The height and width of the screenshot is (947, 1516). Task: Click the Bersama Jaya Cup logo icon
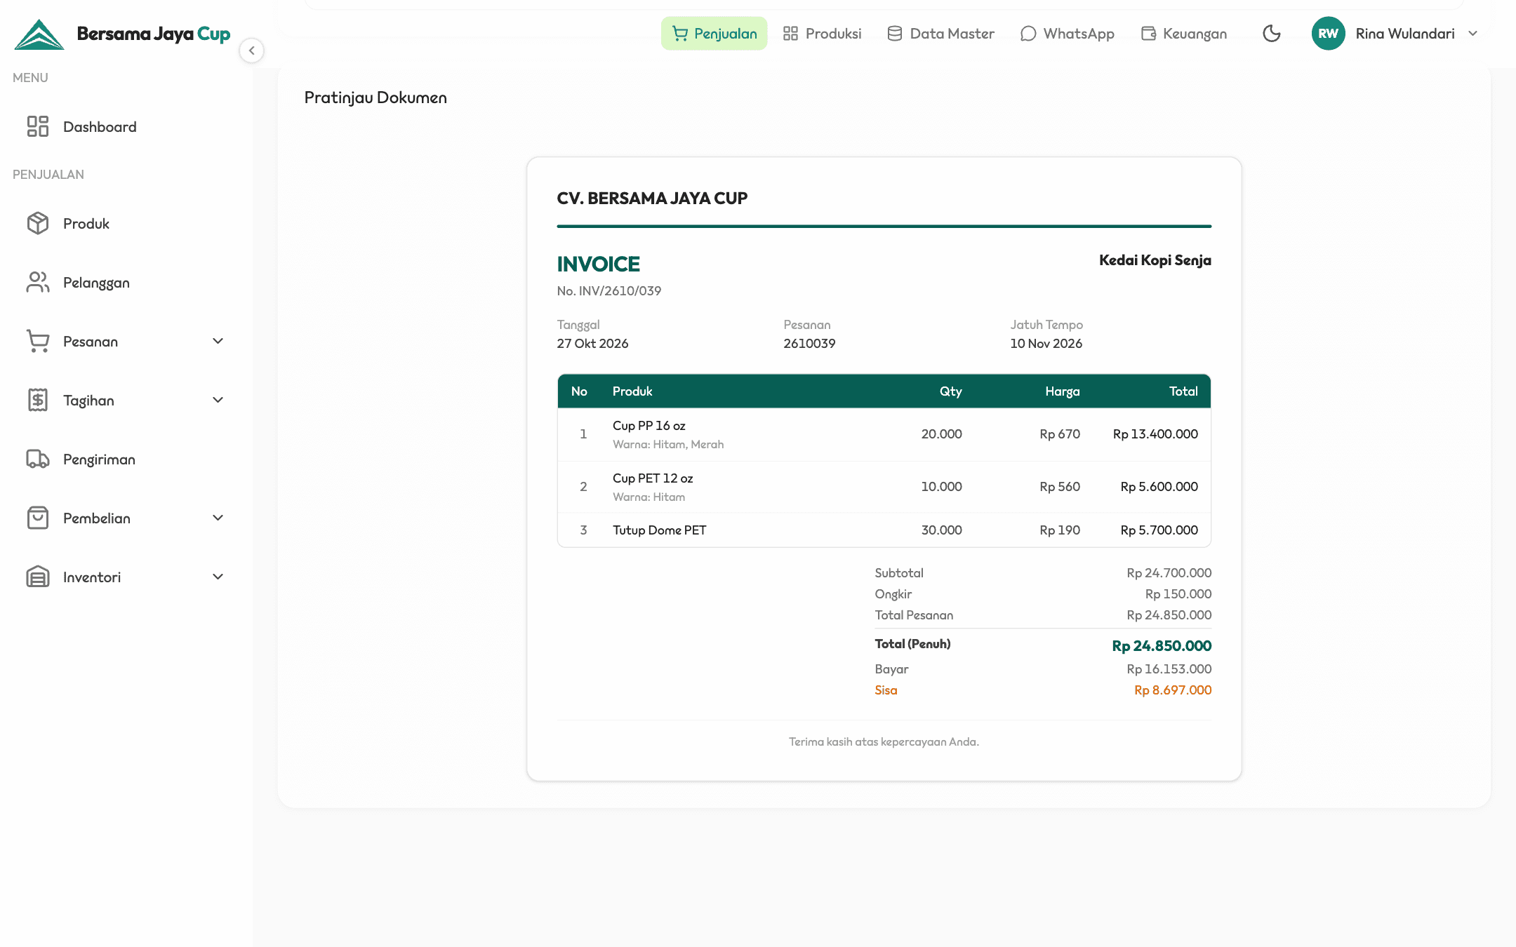coord(39,34)
